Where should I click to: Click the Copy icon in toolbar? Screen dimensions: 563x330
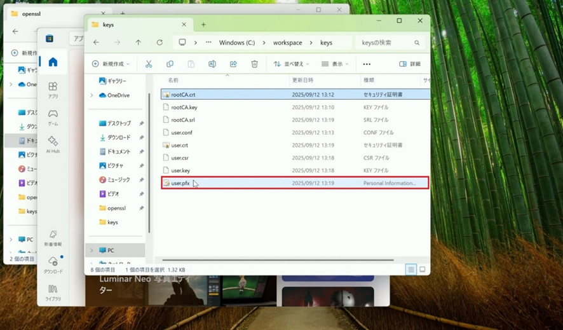tap(170, 64)
